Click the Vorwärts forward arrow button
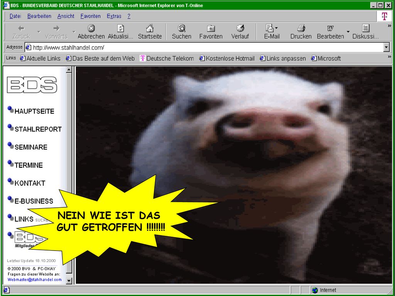 (x=56, y=32)
